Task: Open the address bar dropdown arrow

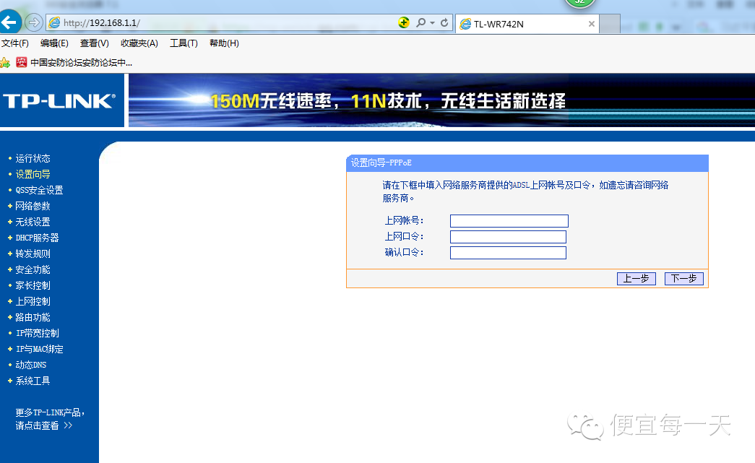Action: point(432,22)
